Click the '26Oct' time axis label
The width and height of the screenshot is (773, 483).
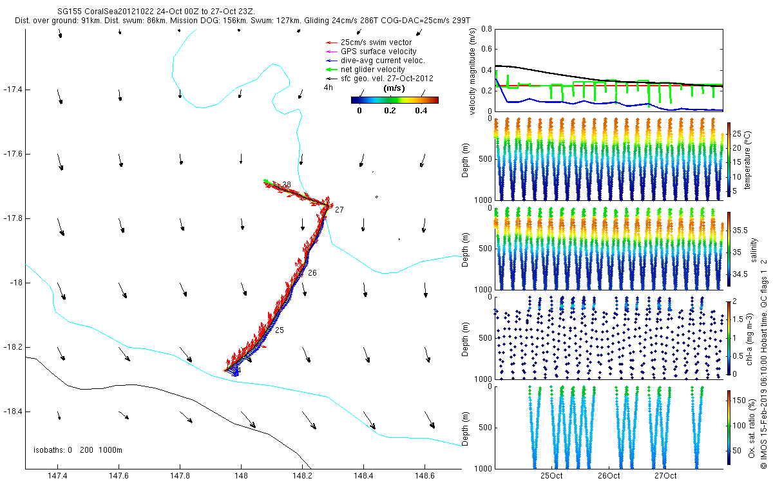click(609, 476)
